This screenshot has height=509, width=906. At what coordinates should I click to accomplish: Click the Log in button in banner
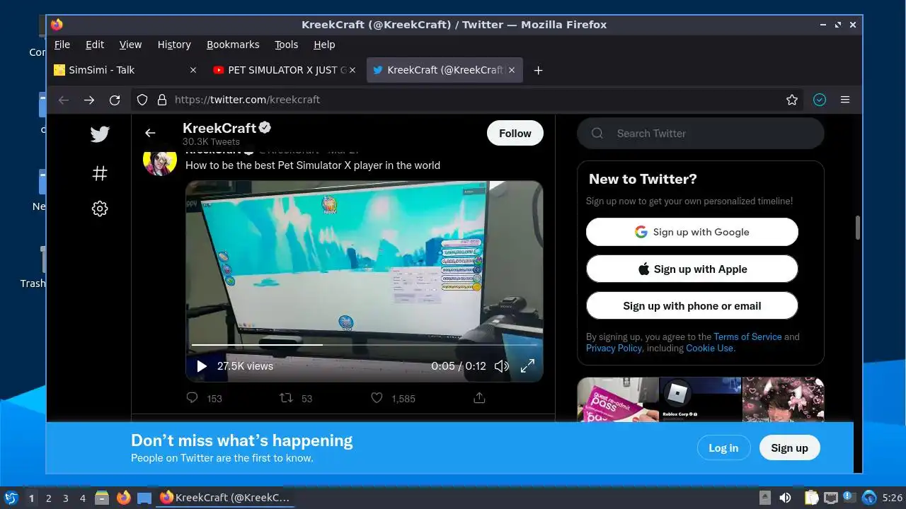[723, 447]
